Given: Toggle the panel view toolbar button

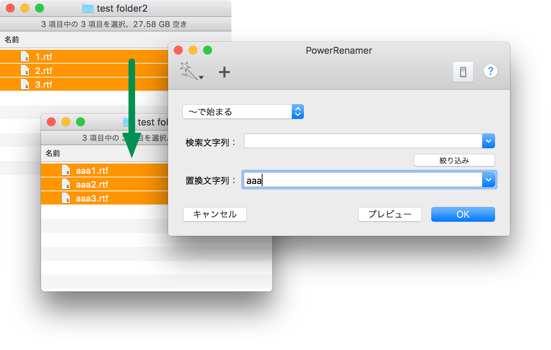Looking at the screenshot, I should [463, 72].
